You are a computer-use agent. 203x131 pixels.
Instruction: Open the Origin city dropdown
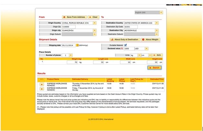[95, 30]
